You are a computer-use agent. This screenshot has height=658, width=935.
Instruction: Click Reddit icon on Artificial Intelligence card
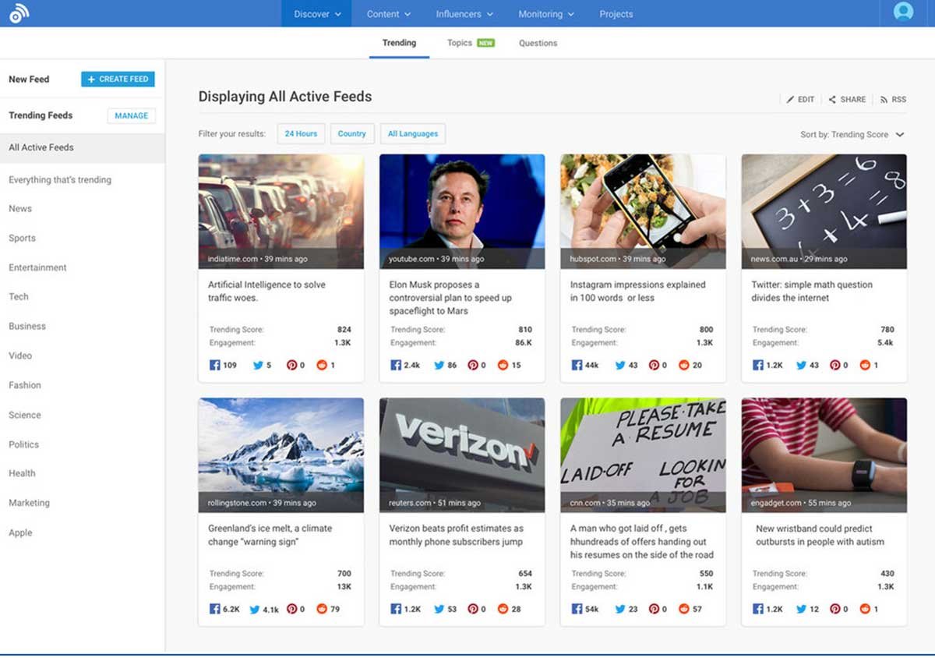coord(322,365)
